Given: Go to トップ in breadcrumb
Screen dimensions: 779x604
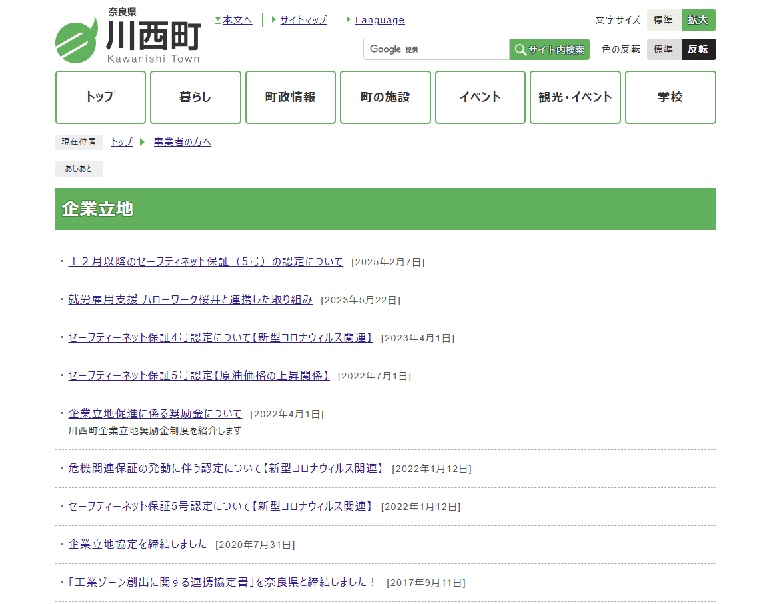Looking at the screenshot, I should coord(122,142).
